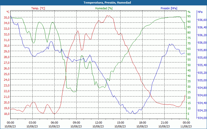Click the '45' humidity axis value

pyautogui.click(x=189, y=70)
